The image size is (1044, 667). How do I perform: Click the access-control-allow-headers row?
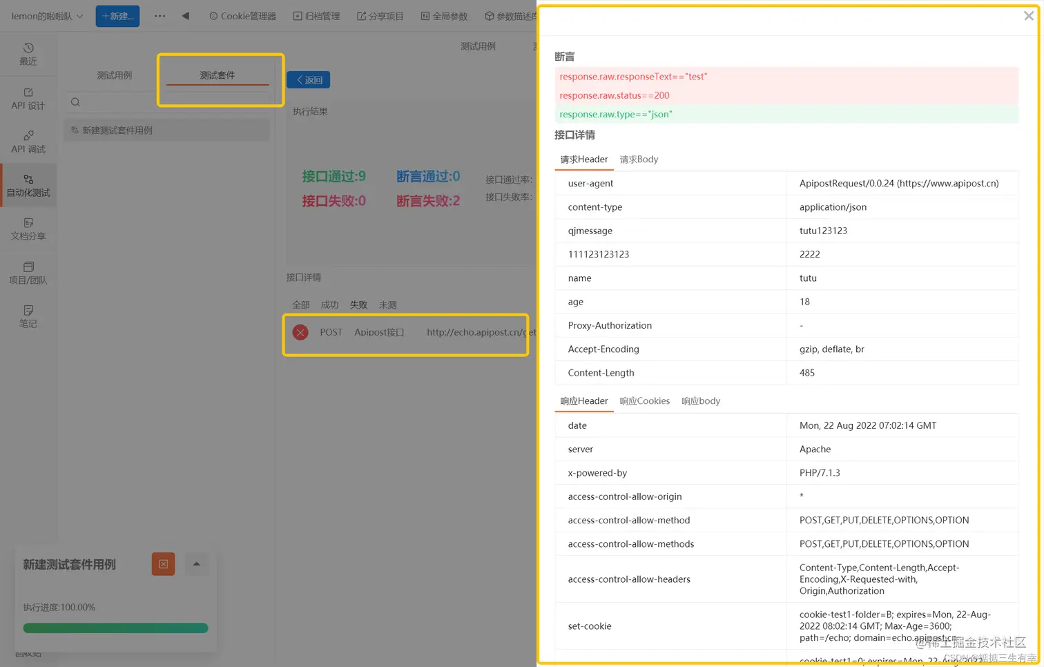(x=786, y=579)
